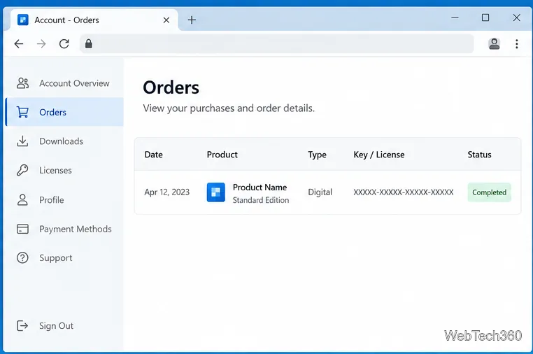
Task: Click the Sign Out exit icon
Action: [22, 325]
